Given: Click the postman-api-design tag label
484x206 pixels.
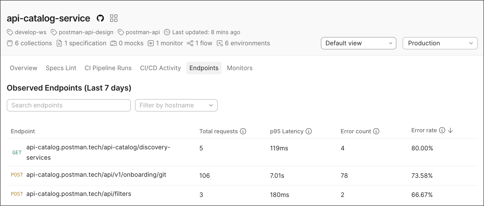Looking at the screenshot, I should (x=86, y=32).
